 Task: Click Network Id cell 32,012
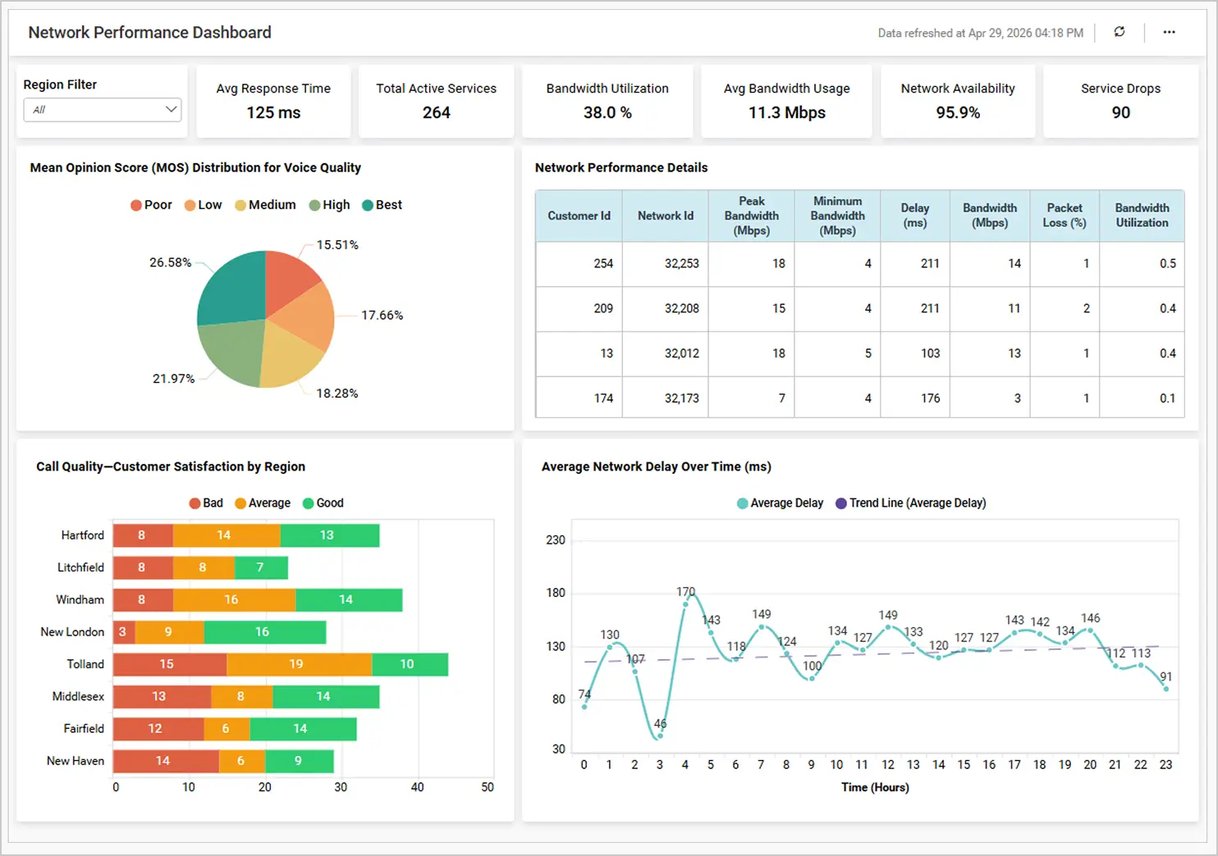point(666,353)
